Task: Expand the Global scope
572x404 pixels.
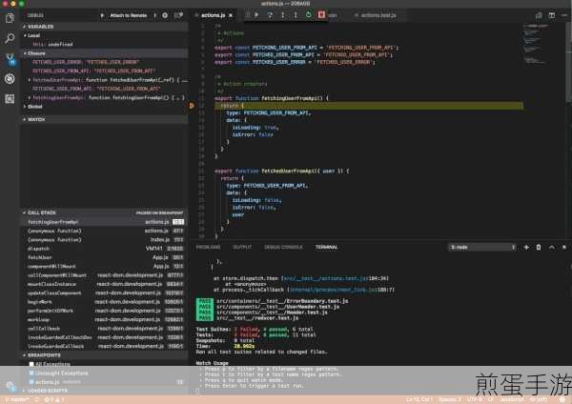Action: click(104, 107)
